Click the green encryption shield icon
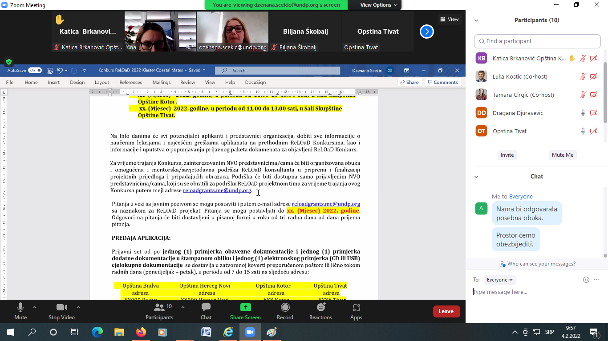This screenshot has height=341, width=608. (x=8, y=62)
